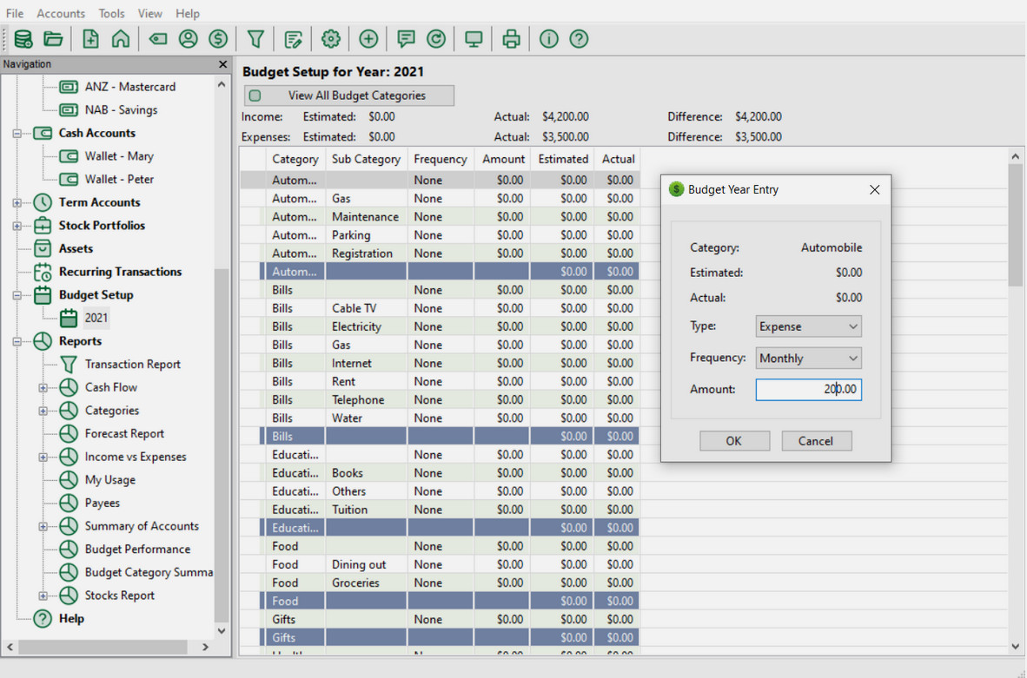Open the Type dropdown showing Expense
This screenshot has height=678, width=1027.
tap(808, 326)
